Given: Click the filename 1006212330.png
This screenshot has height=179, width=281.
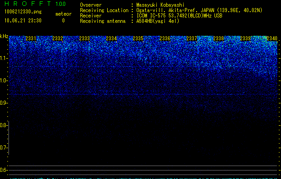Looking at the screenshot, I should tap(23, 12).
